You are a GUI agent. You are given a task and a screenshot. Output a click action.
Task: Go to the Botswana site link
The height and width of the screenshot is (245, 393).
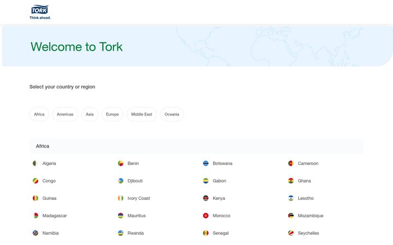tap(223, 163)
